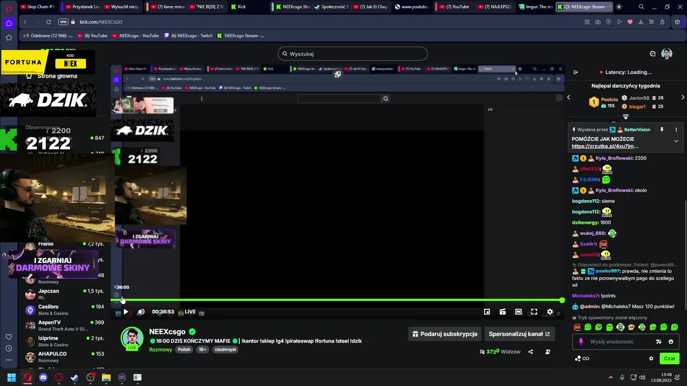The image size is (687, 386).
Task: Open NEEXcsgo - Twitch bookmark
Action: click(188, 36)
